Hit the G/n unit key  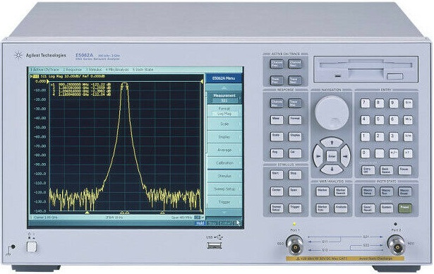click(x=408, y=103)
